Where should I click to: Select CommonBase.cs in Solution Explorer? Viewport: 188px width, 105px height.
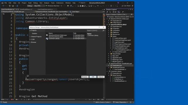coord(120,77)
